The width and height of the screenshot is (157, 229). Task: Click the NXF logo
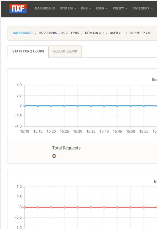[x=18, y=8]
